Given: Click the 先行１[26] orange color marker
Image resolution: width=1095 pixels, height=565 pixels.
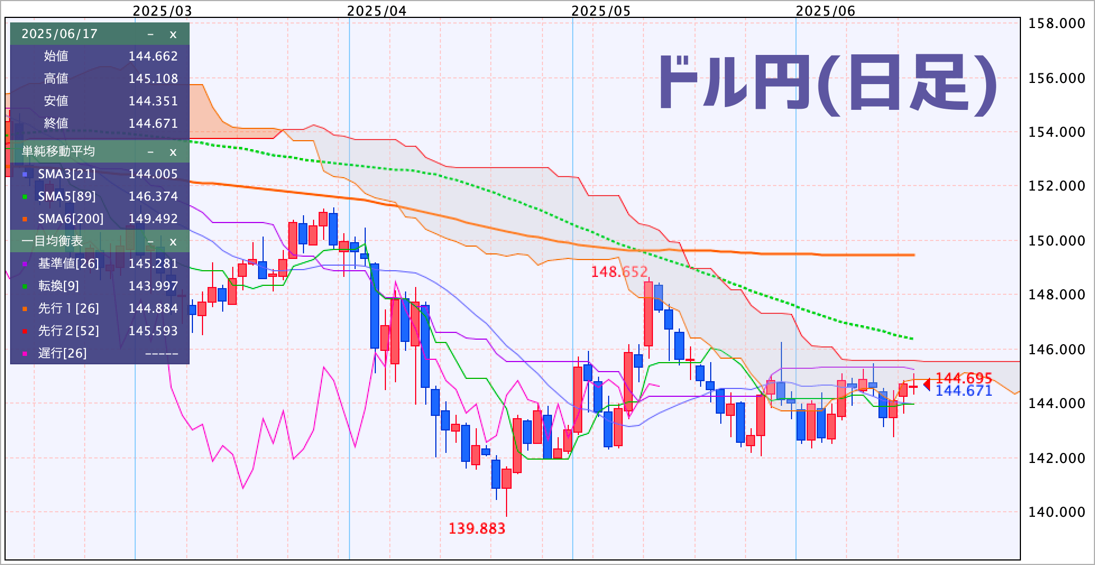Looking at the screenshot, I should click(25, 309).
